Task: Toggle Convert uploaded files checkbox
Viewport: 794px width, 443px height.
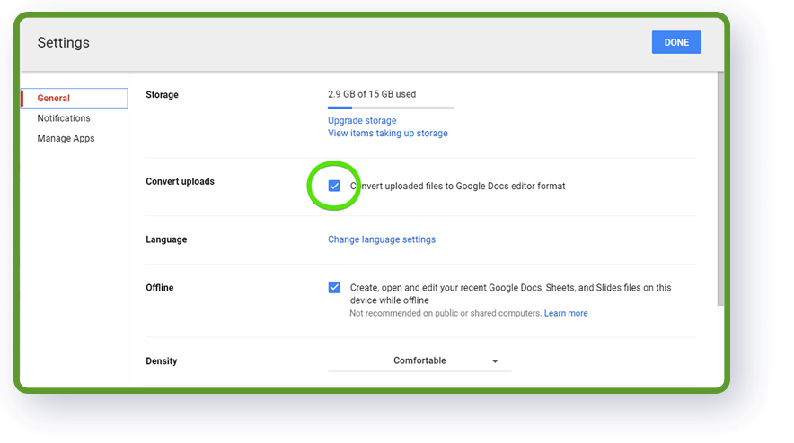Action: tap(334, 186)
